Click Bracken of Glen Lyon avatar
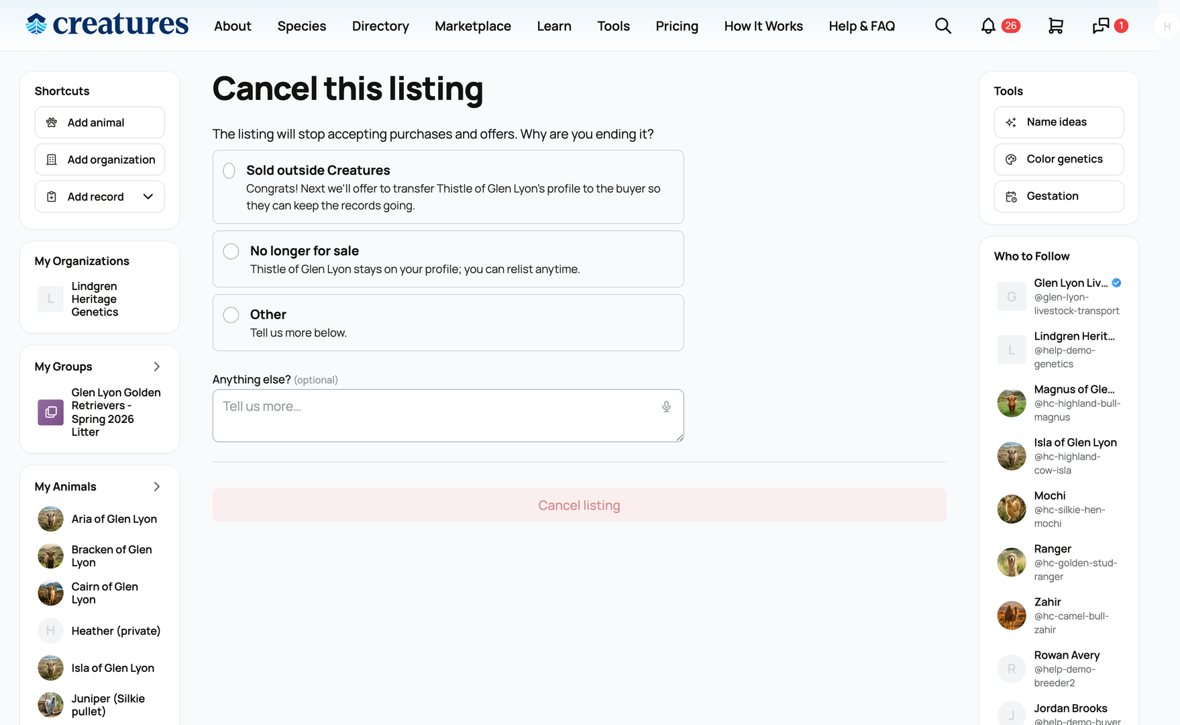1180x725 pixels. pyautogui.click(x=51, y=556)
